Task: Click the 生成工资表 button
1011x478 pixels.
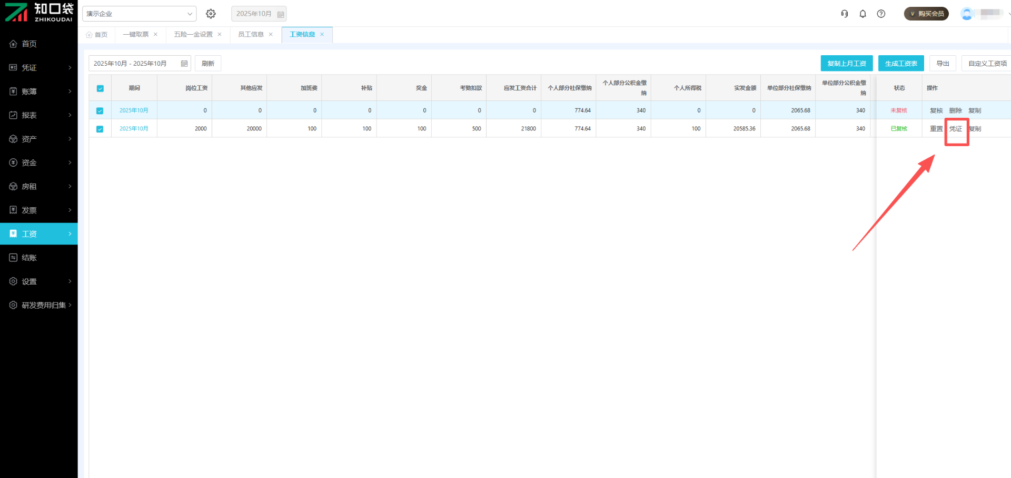Action: [900, 64]
